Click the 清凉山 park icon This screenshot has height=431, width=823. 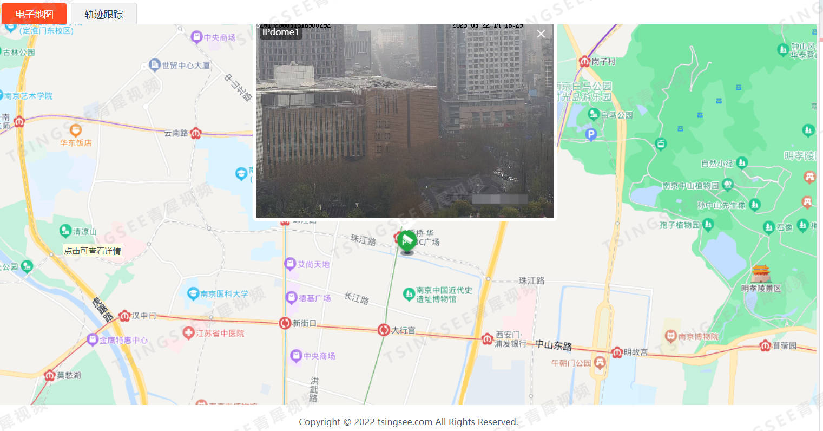tap(65, 231)
